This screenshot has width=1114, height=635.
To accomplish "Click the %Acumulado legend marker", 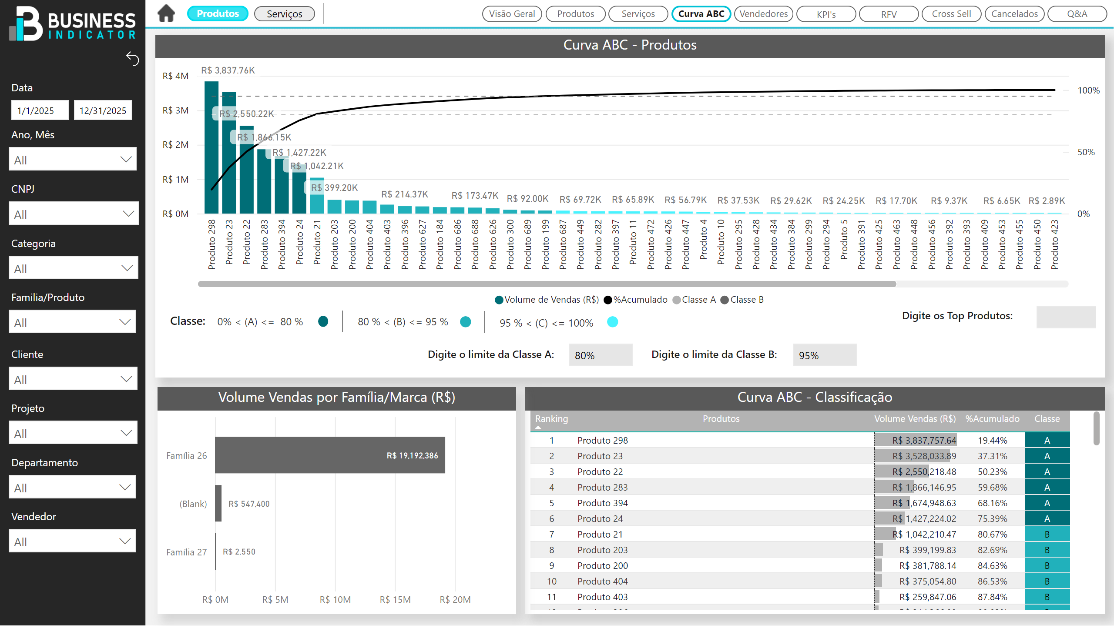I will pyautogui.click(x=607, y=300).
